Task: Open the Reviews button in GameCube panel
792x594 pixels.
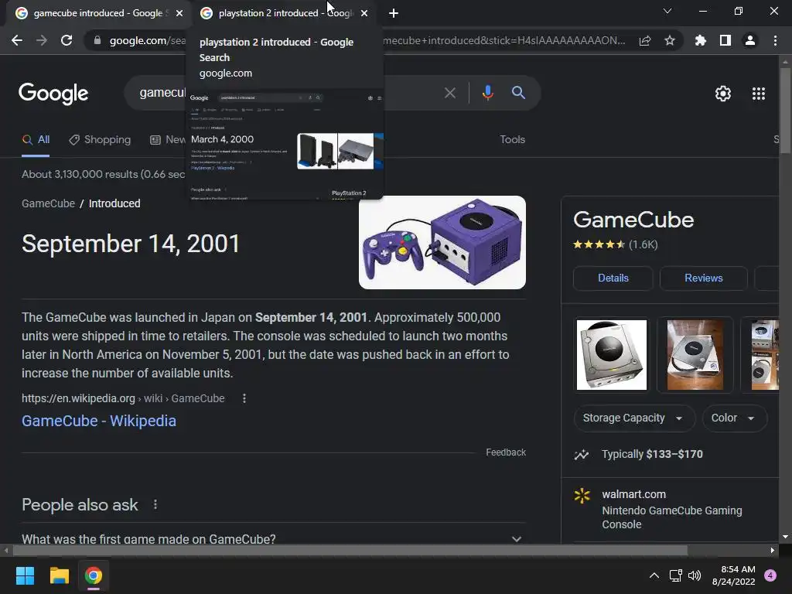Action: 703,278
